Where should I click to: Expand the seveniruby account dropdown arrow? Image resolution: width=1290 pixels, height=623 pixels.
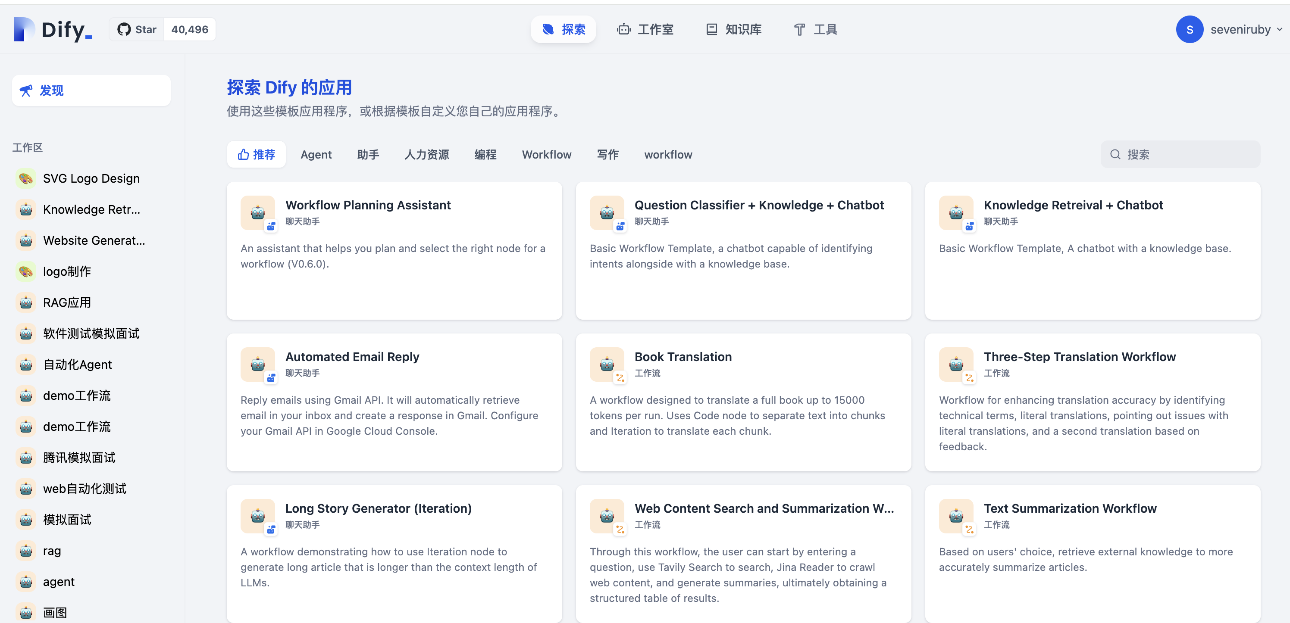(x=1280, y=30)
